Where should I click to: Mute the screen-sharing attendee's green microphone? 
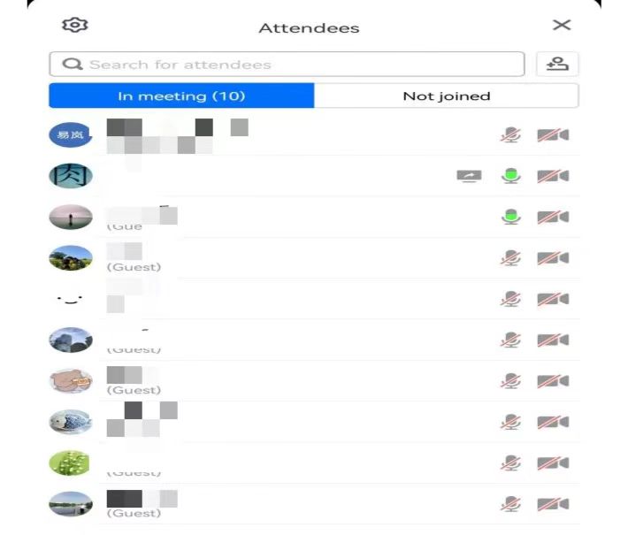(x=511, y=176)
